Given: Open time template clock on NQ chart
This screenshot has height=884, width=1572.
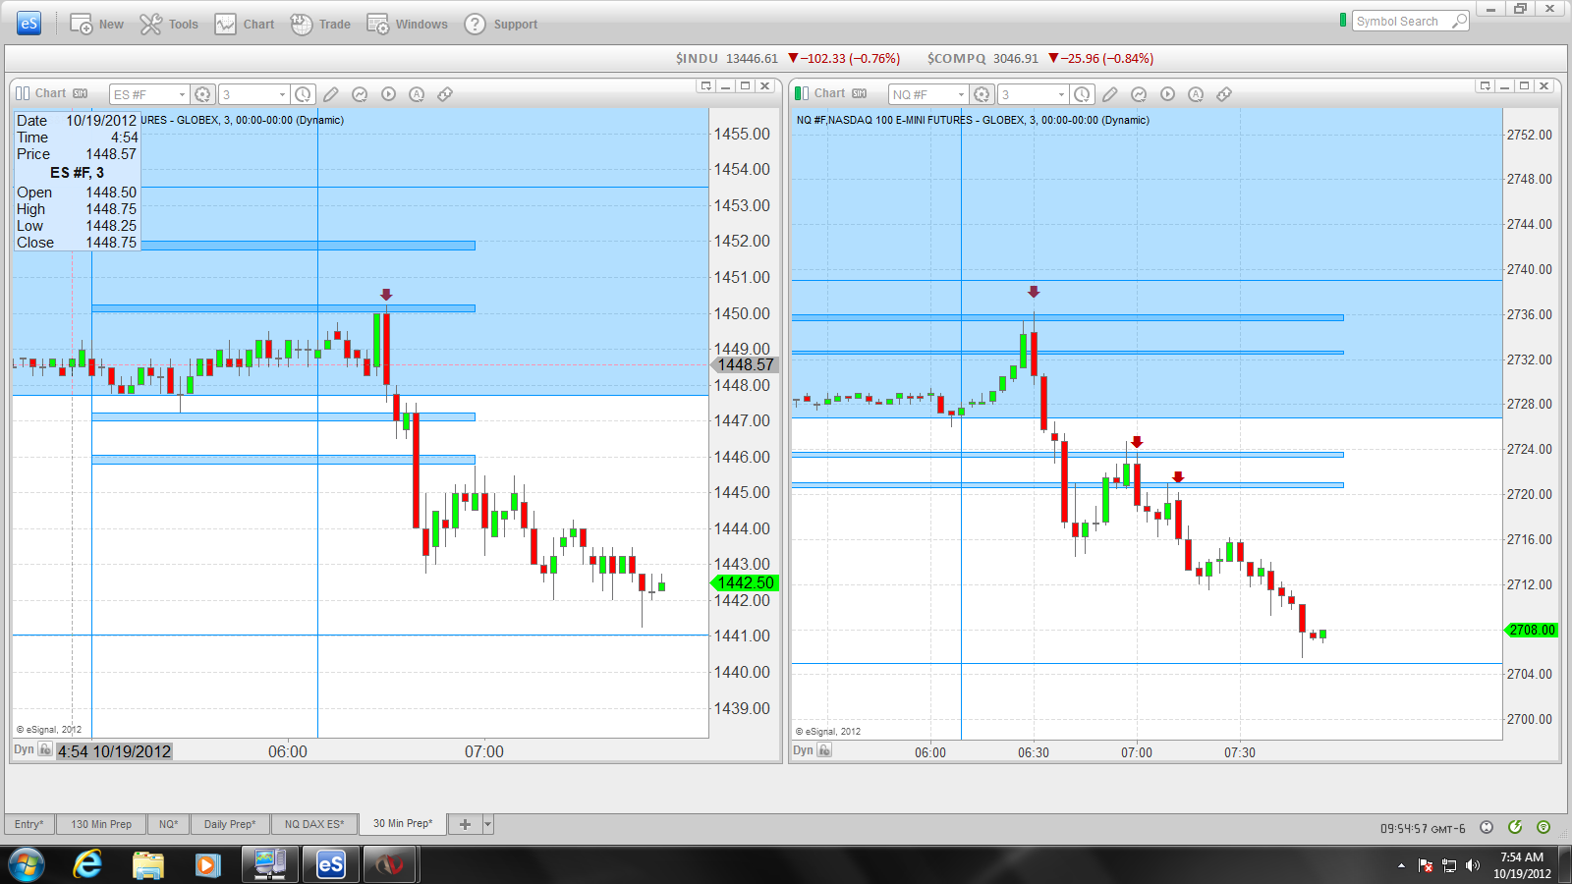Looking at the screenshot, I should [1082, 94].
